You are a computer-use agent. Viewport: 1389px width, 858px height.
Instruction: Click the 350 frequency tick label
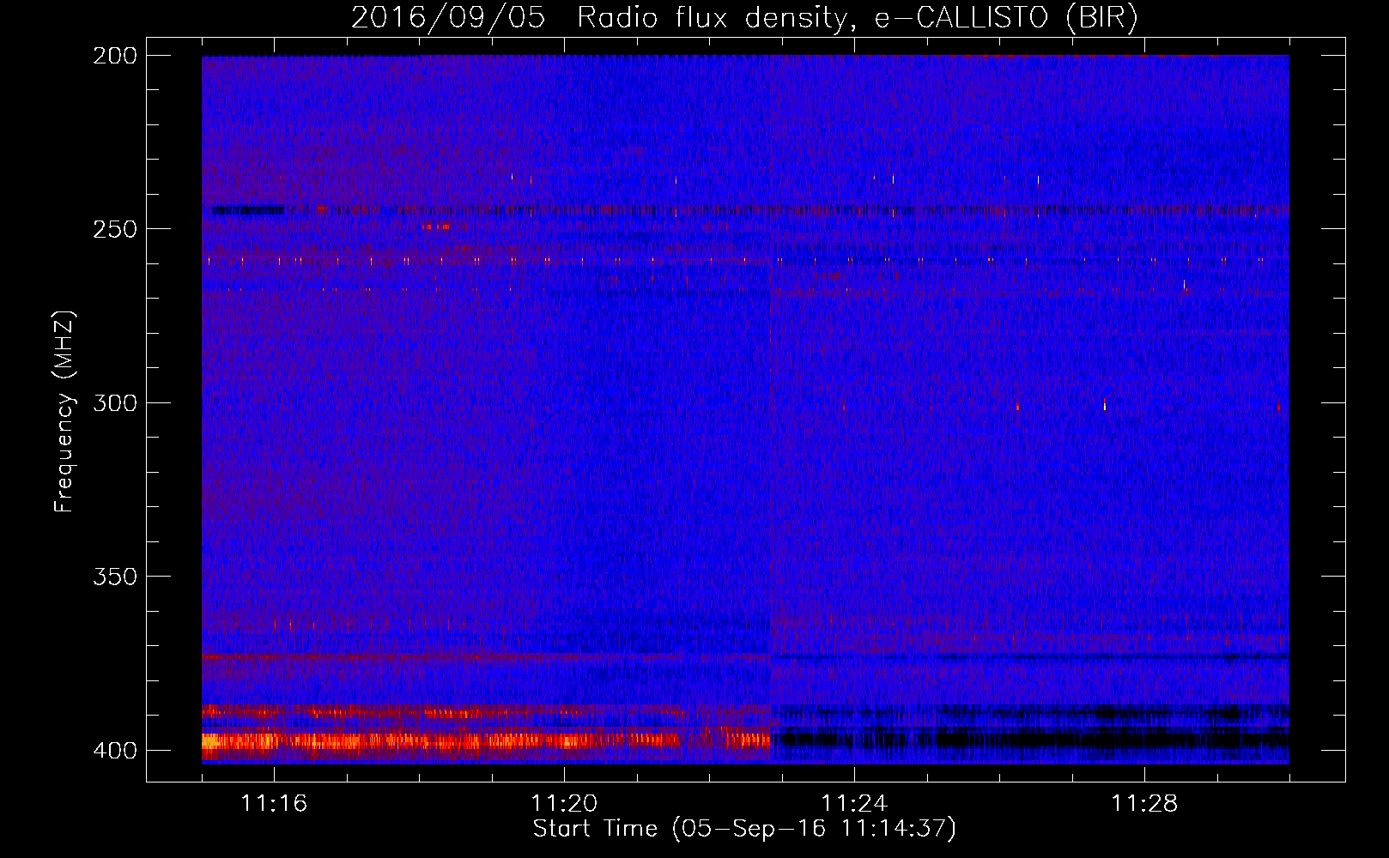click(x=115, y=577)
